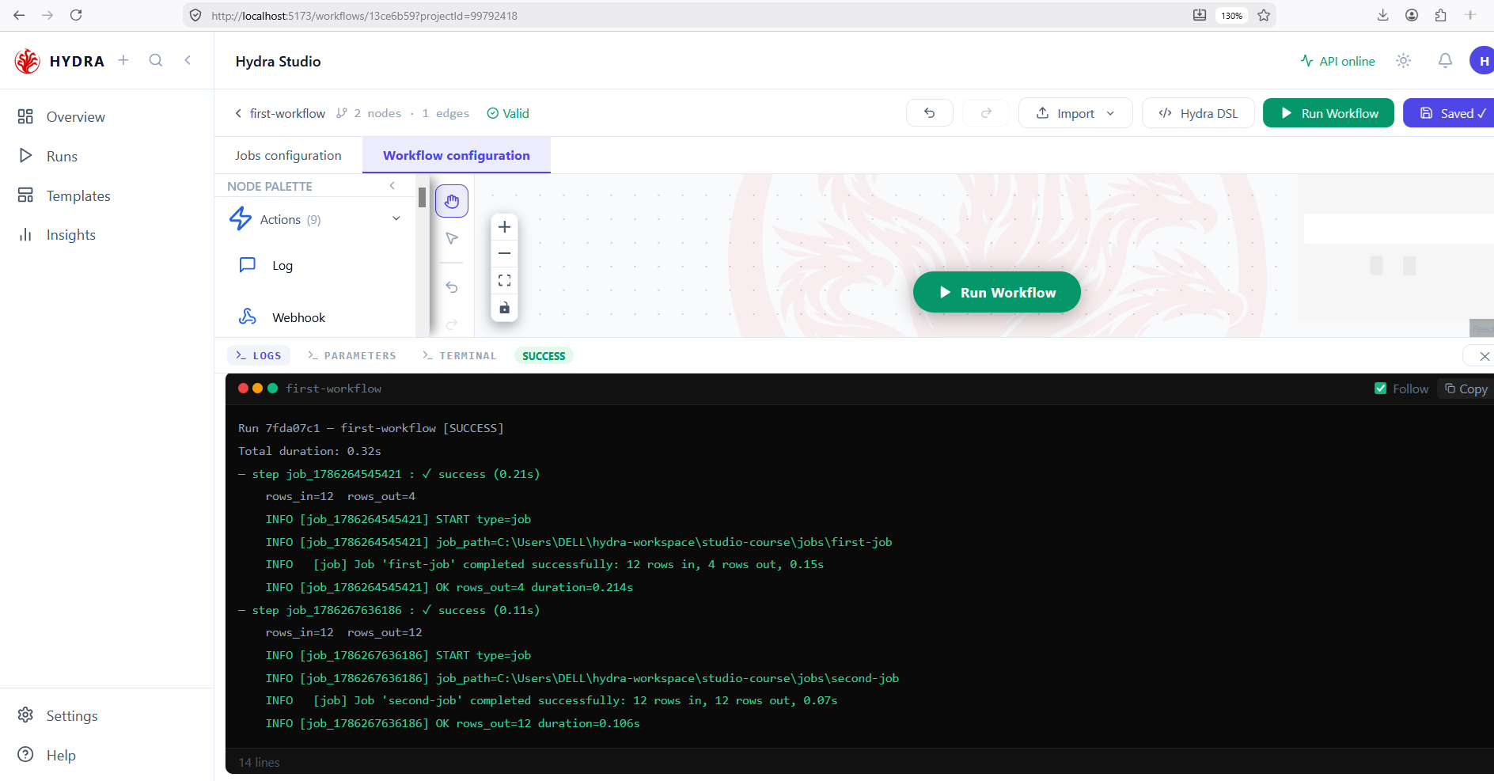Viewport: 1494px width, 781px height.
Task: Click the browser forward arrow
Action: click(47, 15)
